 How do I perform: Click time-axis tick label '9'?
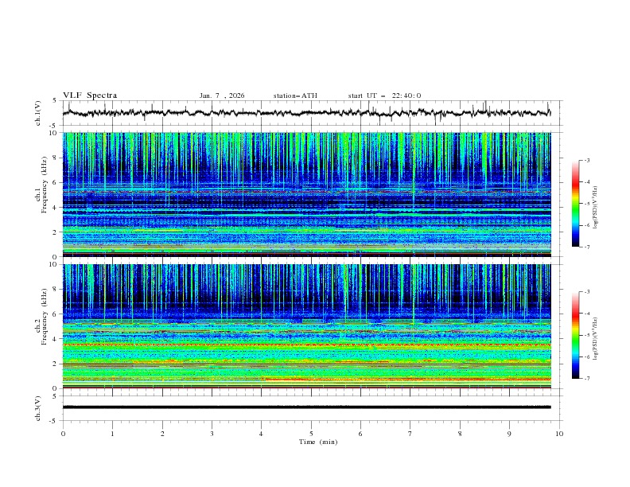(509, 434)
